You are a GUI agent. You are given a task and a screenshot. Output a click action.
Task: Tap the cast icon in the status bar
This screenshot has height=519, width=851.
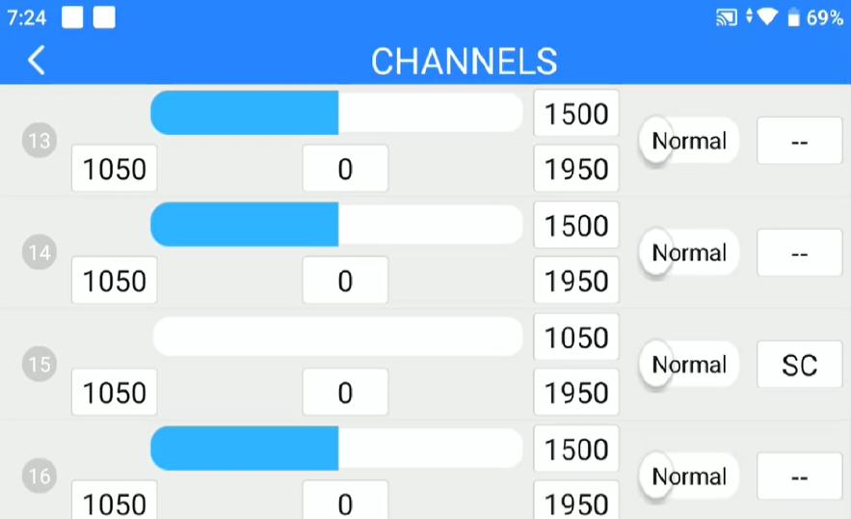pos(726,17)
